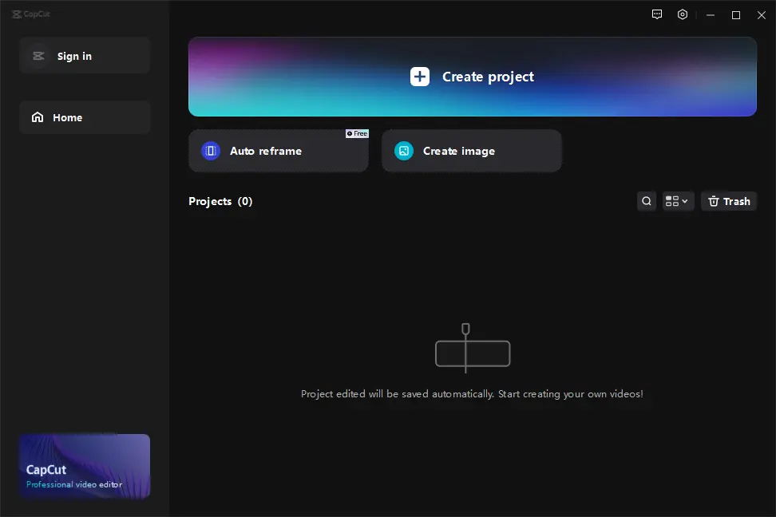Screen dimensions: 776x517
Task: Launch the Auto reframe tool card
Action: click(278, 151)
